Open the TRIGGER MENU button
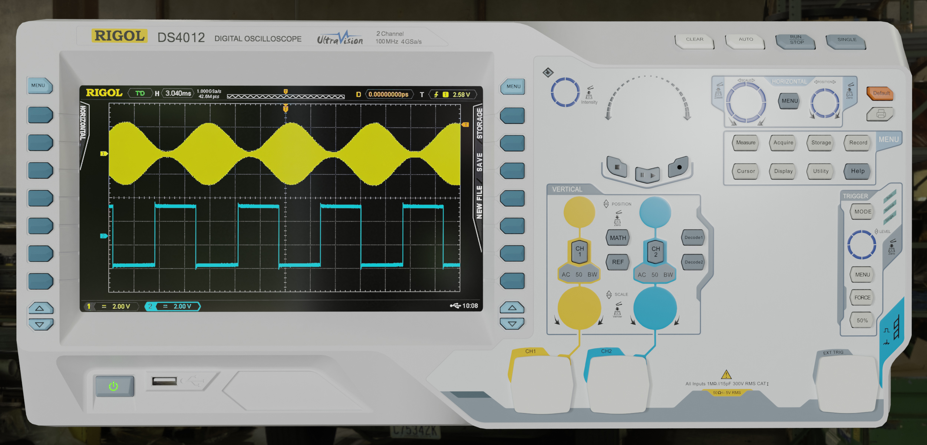This screenshot has height=445, width=927. pyautogui.click(x=862, y=275)
